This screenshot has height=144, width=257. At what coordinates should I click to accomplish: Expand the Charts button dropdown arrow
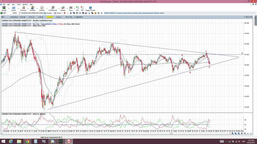click(18, 8)
